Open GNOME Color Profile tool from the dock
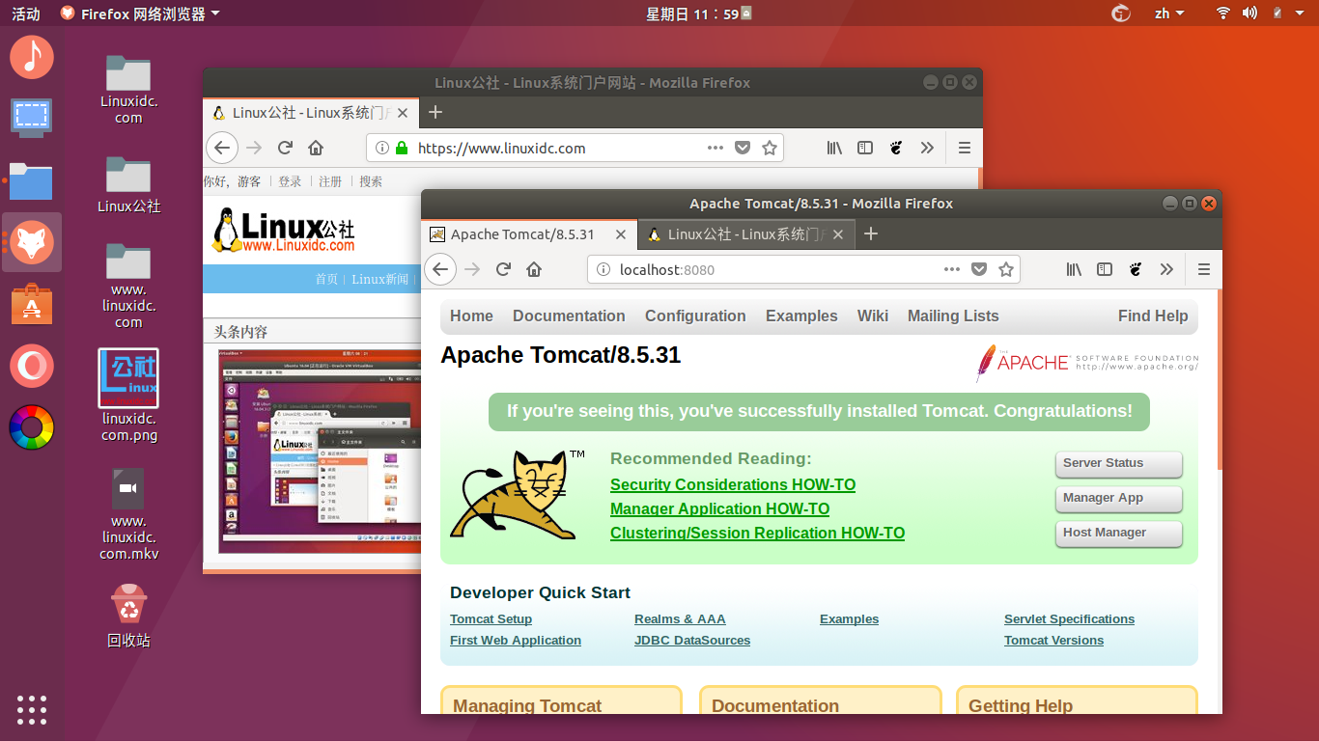Viewport: 1319px width, 741px height. (x=32, y=427)
